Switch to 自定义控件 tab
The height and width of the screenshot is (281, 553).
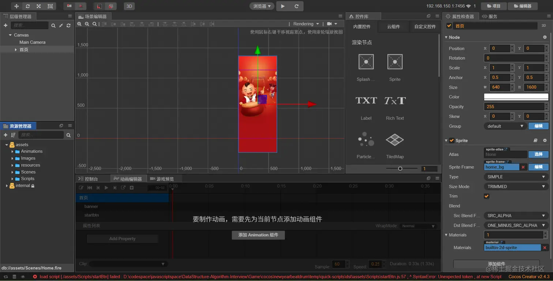(425, 27)
